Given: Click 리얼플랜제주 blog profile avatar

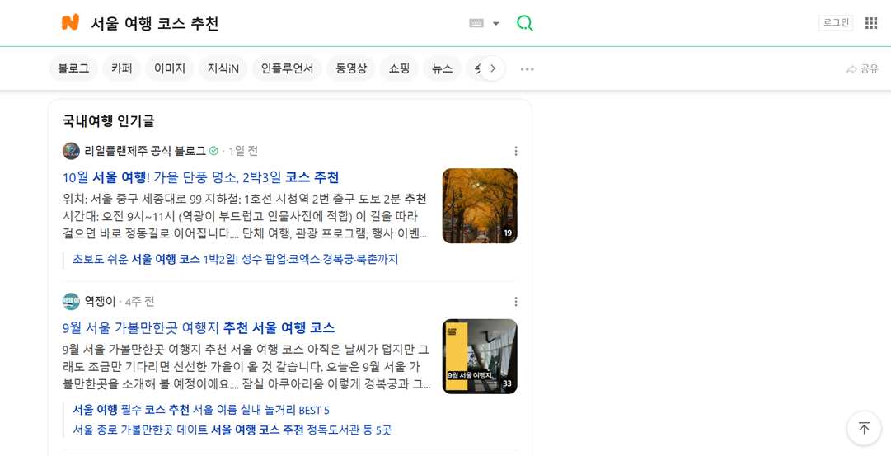Looking at the screenshot, I should click(71, 151).
